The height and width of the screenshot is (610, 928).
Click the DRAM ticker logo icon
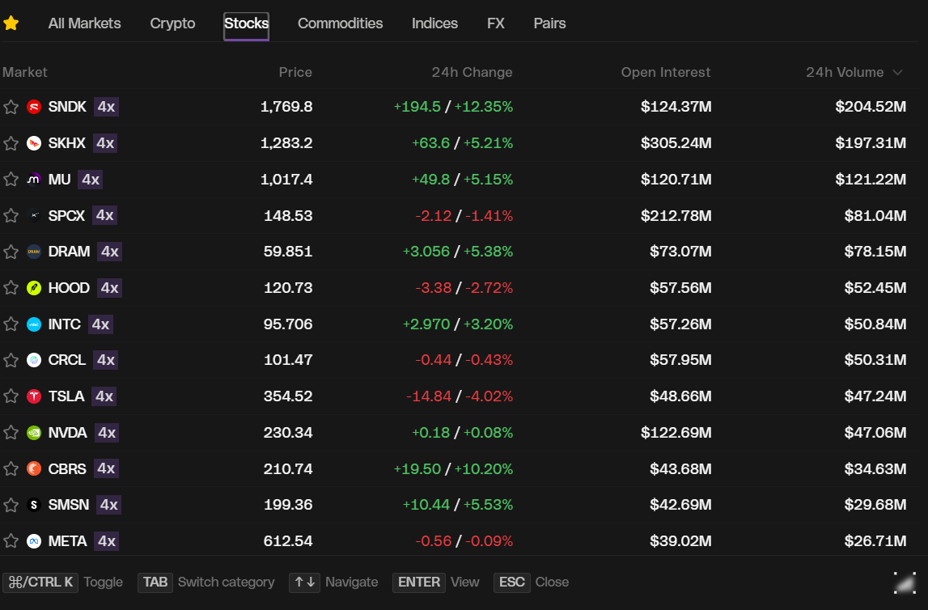pyautogui.click(x=34, y=252)
